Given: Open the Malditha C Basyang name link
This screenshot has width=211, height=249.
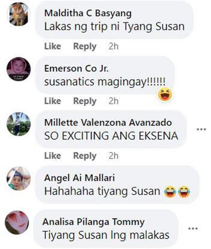Looking at the screenshot, I should click(x=88, y=13).
